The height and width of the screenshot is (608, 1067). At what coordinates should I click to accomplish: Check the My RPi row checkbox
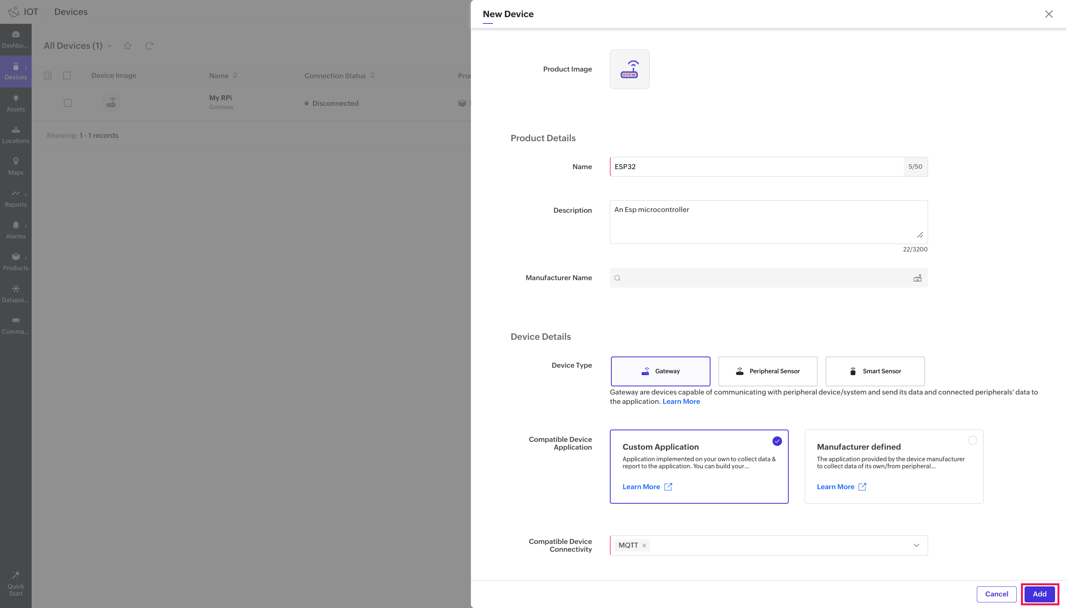click(x=68, y=103)
